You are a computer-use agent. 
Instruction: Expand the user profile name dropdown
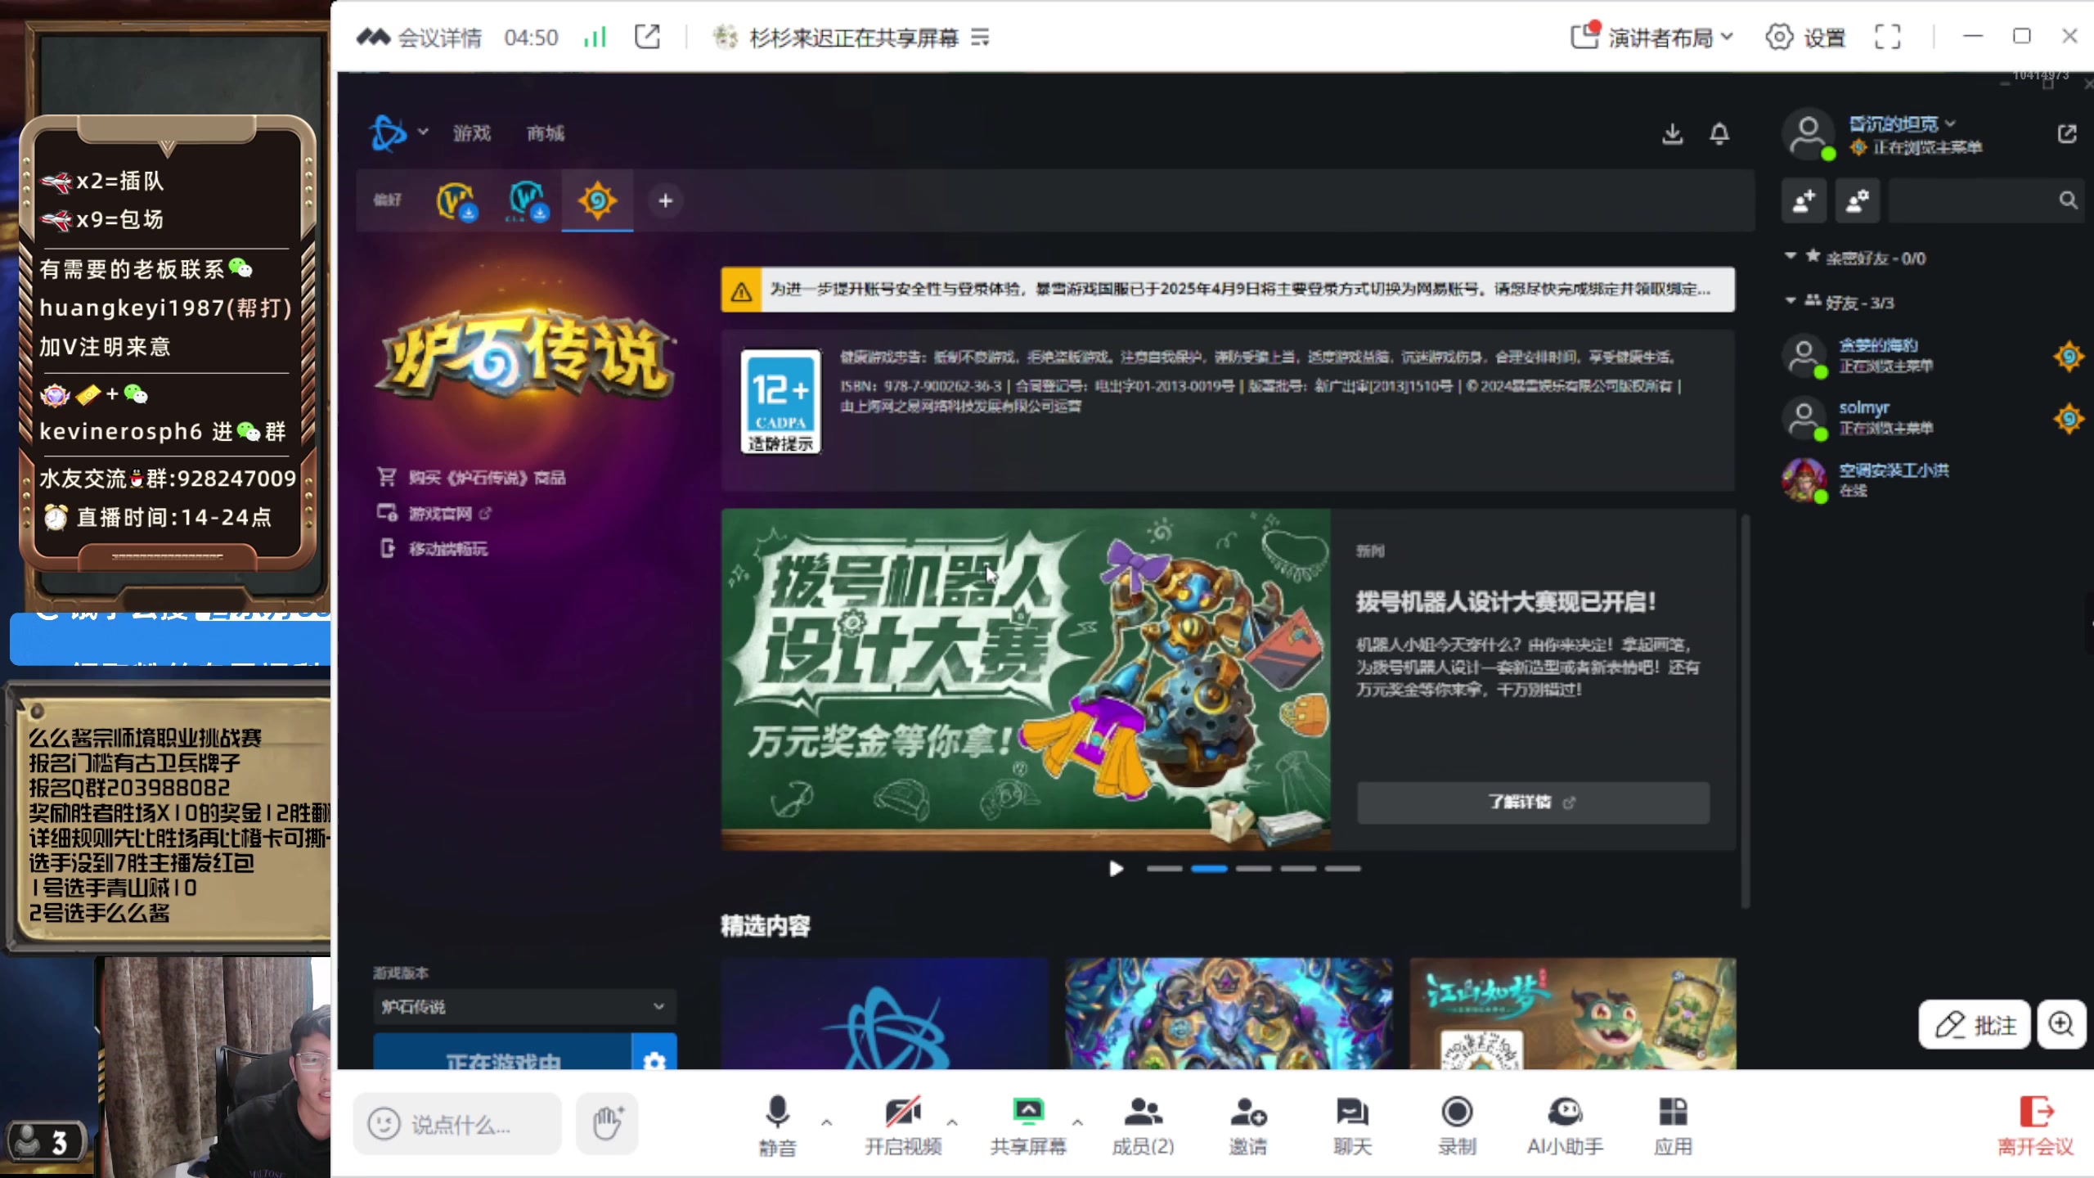coord(1903,124)
